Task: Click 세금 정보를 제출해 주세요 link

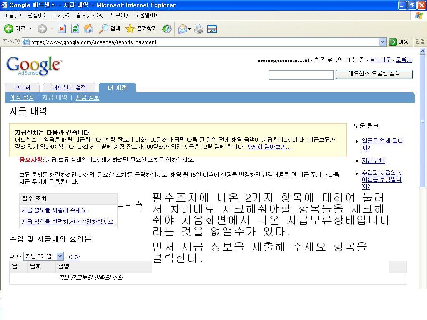Action: point(55,210)
